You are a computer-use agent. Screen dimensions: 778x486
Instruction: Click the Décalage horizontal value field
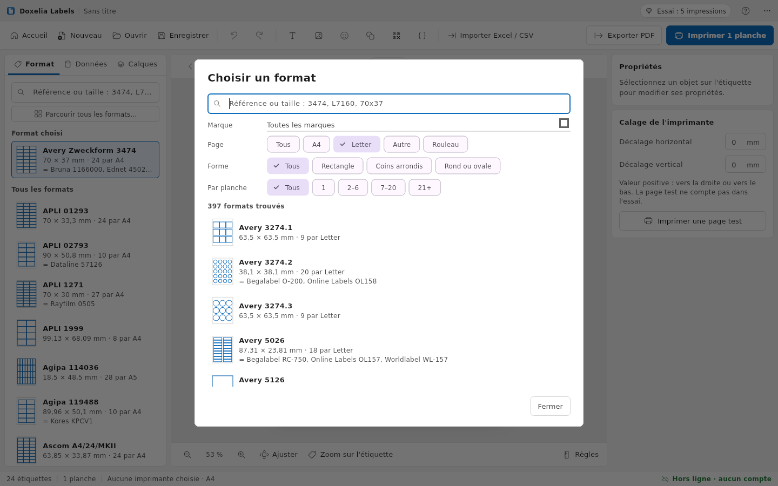coord(746,142)
